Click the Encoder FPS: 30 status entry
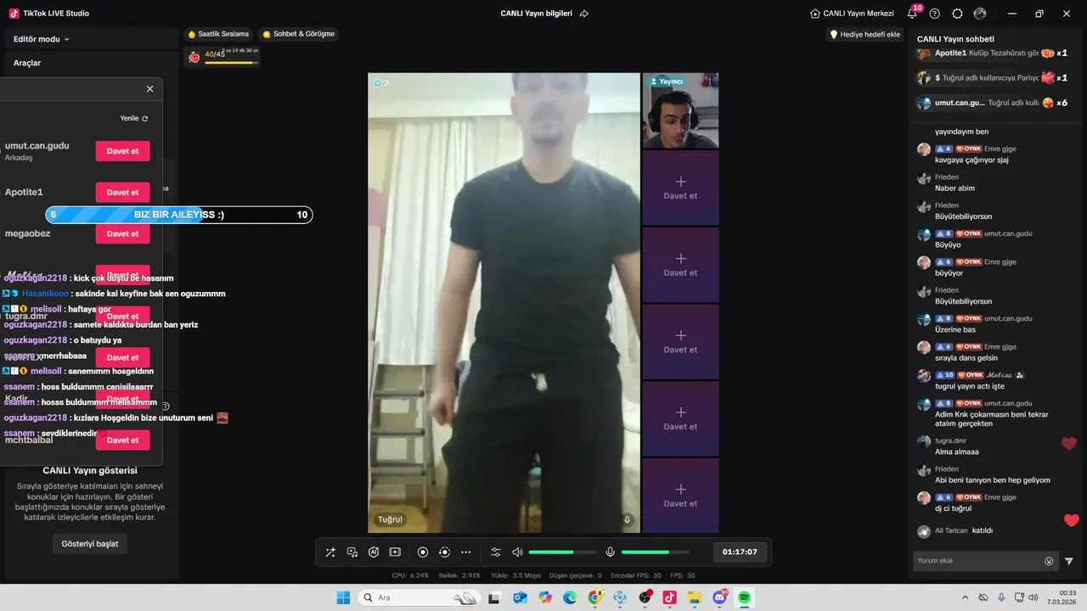This screenshot has width=1087, height=611. 636,575
